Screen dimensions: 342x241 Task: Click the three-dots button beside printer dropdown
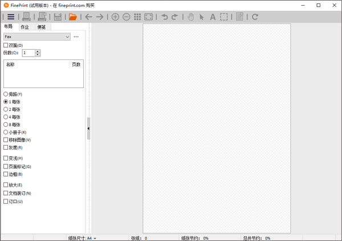76,37
